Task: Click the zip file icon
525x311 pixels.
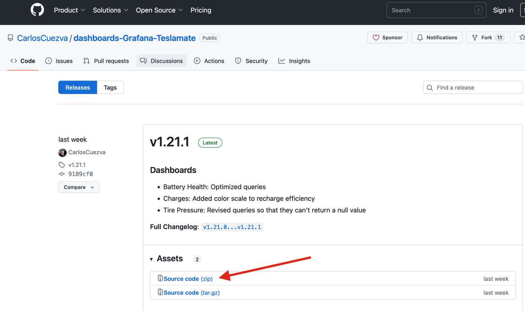Action: [160, 278]
